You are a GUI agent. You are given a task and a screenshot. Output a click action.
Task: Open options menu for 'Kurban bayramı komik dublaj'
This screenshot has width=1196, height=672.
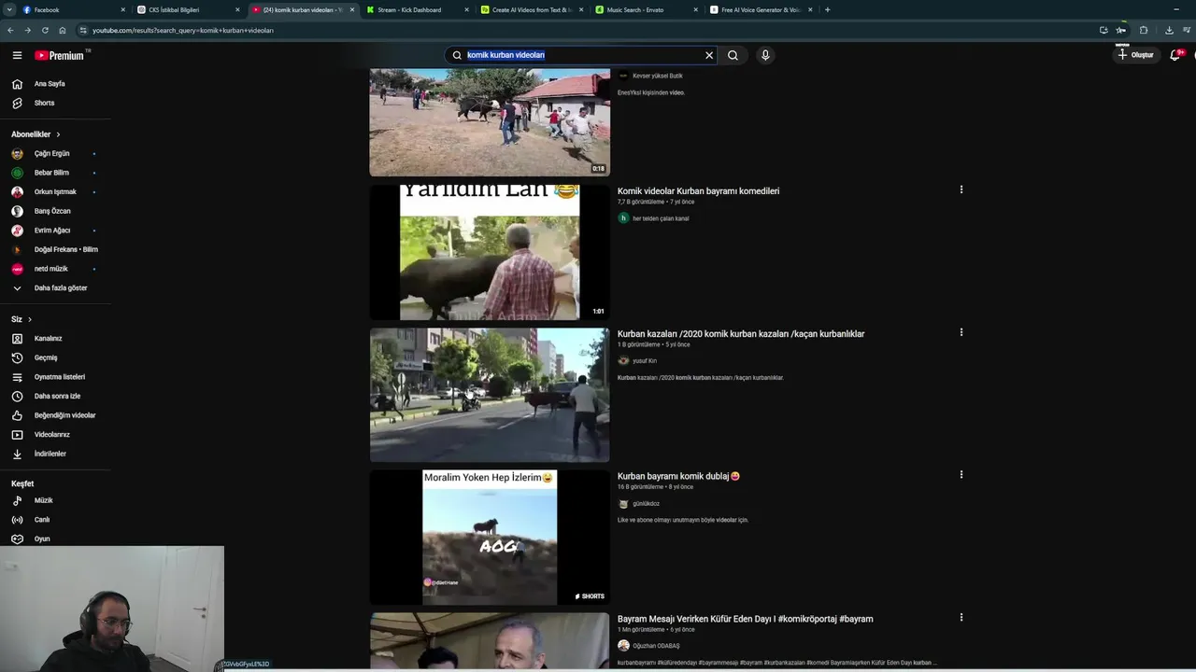(x=961, y=474)
